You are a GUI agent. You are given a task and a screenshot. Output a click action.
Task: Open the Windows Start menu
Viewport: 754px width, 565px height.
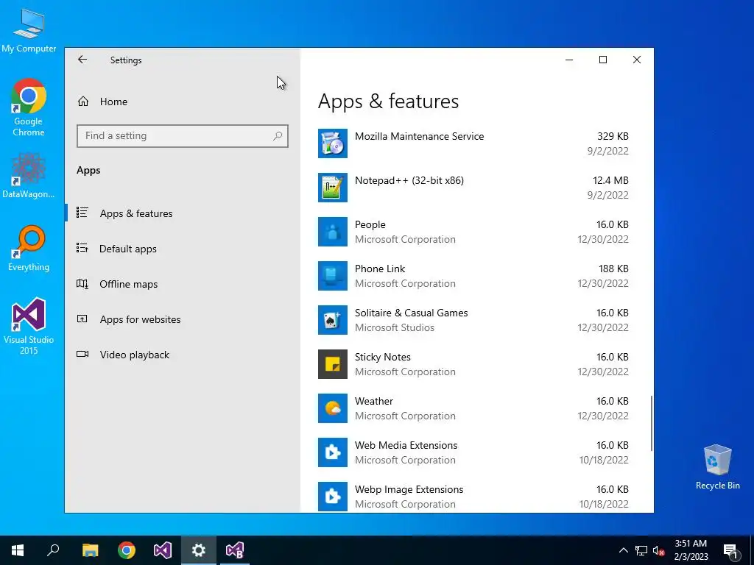18,550
